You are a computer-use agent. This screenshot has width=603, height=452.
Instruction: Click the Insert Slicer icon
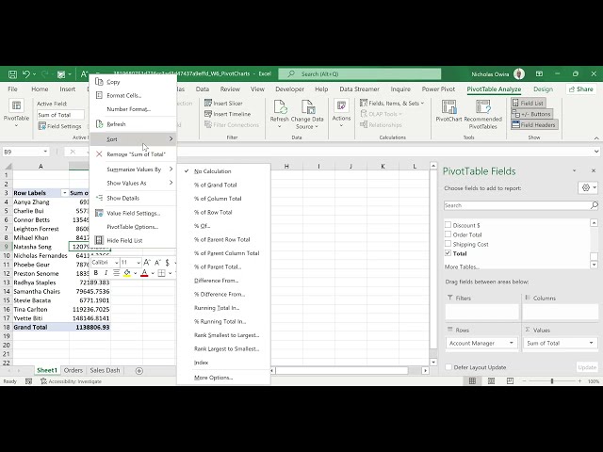pos(208,103)
